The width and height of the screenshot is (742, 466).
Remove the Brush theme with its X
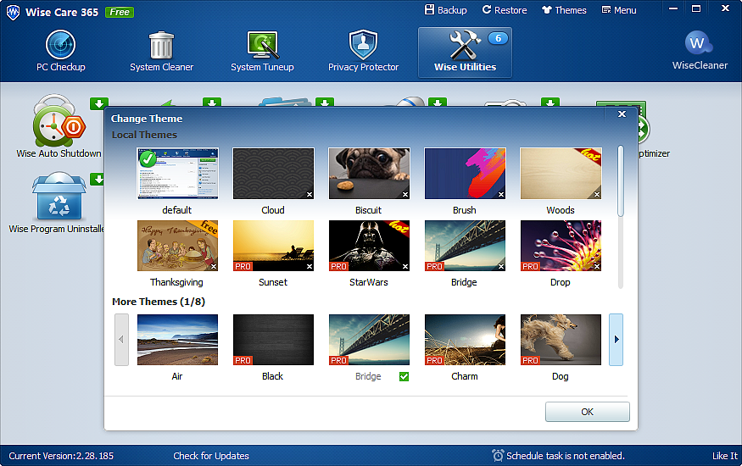pos(501,195)
